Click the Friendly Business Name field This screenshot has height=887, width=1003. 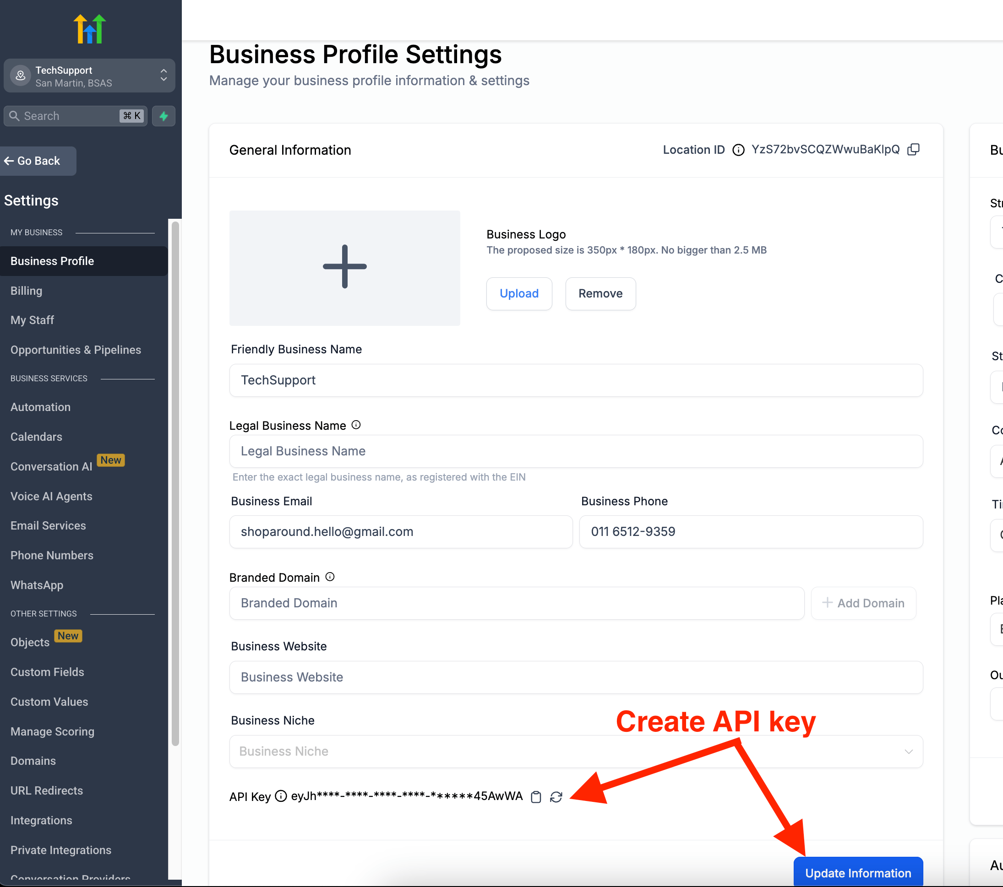coord(576,380)
